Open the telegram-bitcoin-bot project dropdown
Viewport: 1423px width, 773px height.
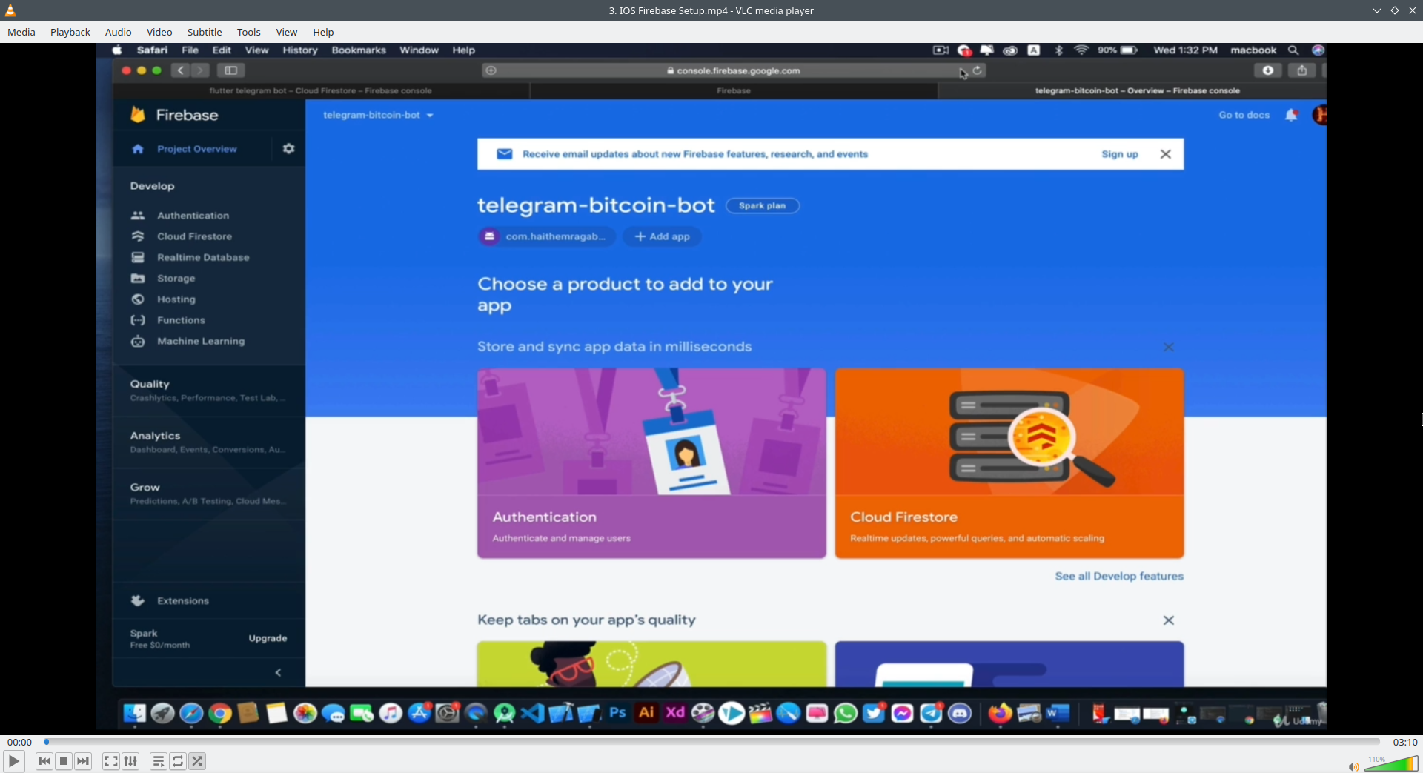[x=378, y=115]
